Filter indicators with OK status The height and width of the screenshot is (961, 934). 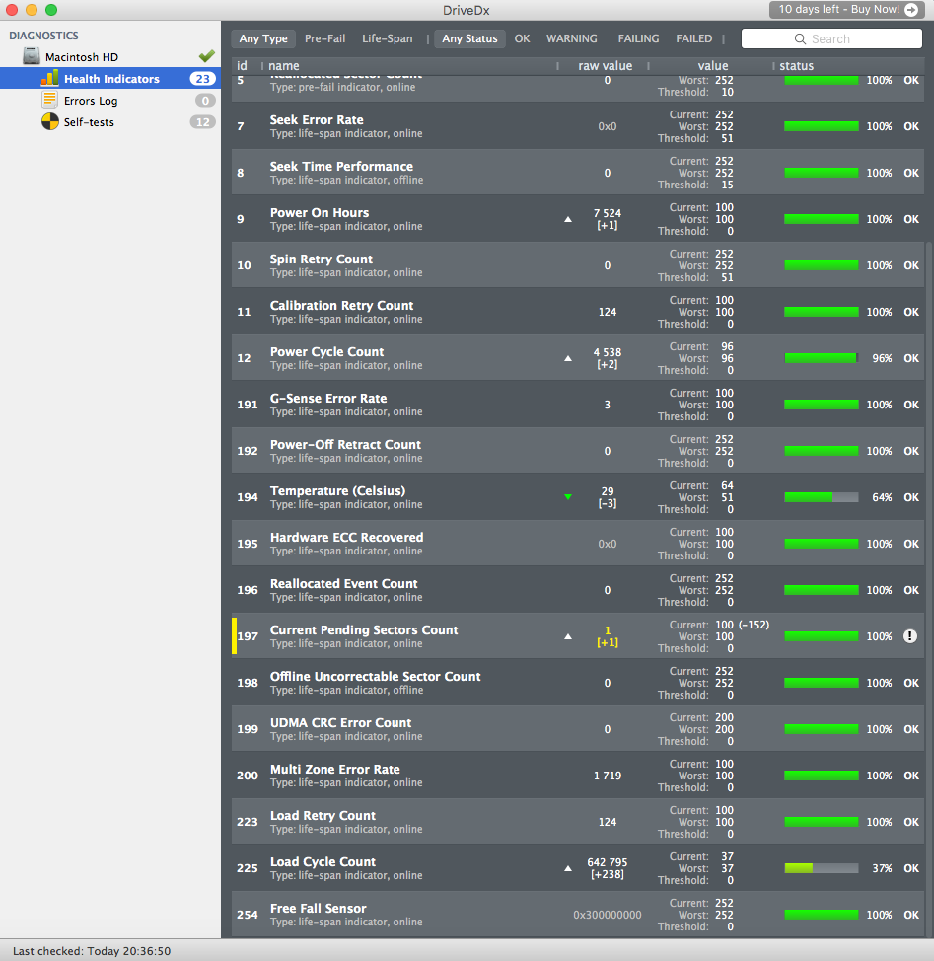pos(522,38)
